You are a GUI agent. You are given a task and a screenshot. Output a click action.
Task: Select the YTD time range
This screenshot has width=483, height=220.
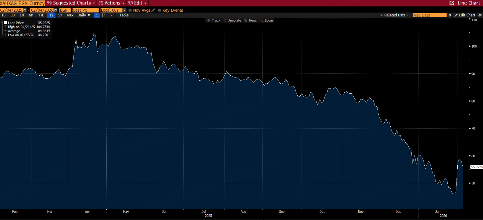tap(41, 15)
